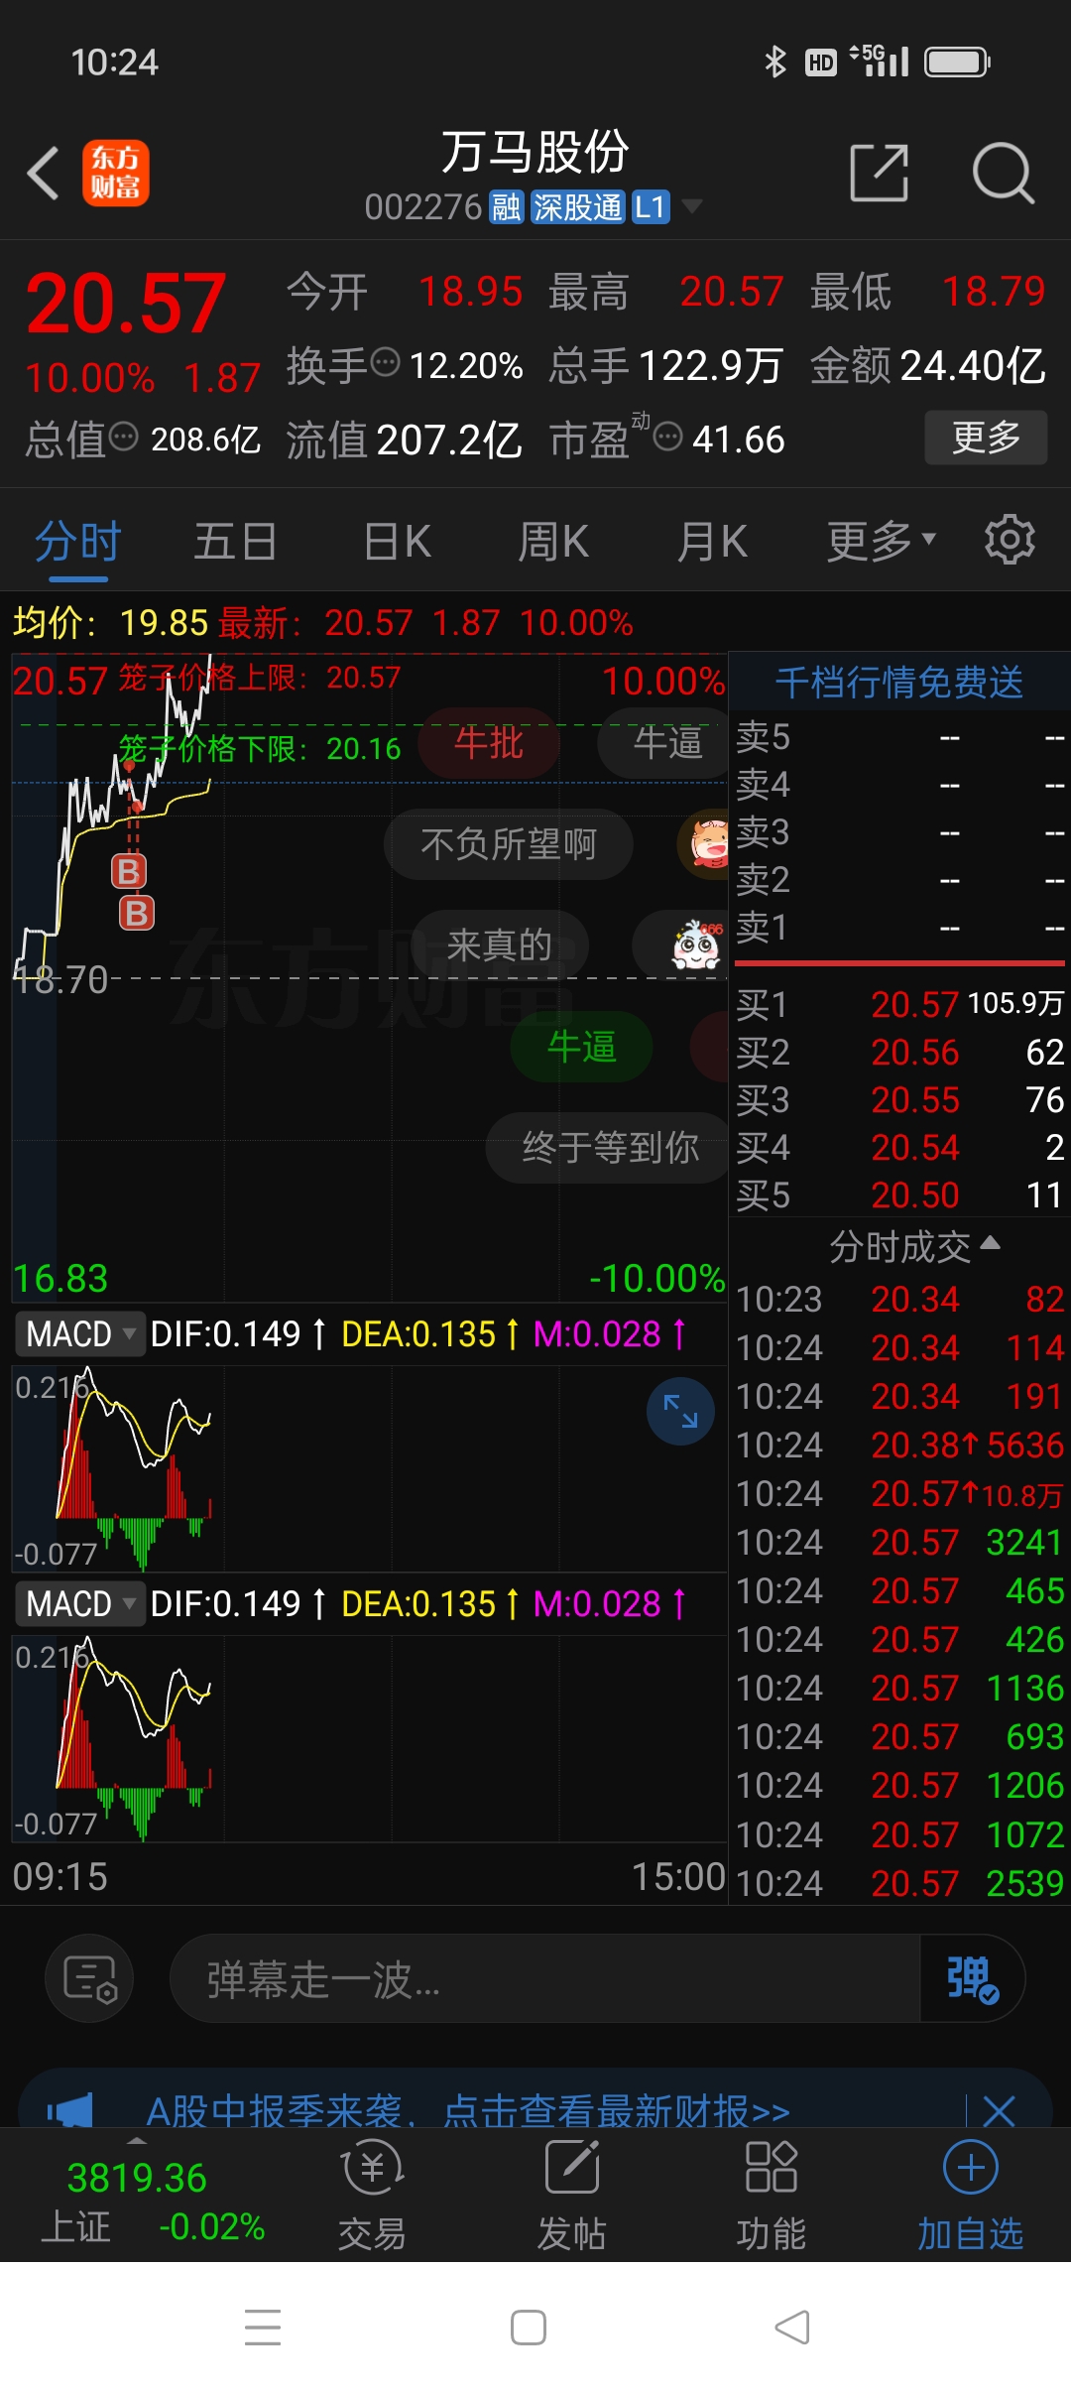The width and height of the screenshot is (1071, 2393).
Task: Tap Android home square button
Action: (529, 2328)
